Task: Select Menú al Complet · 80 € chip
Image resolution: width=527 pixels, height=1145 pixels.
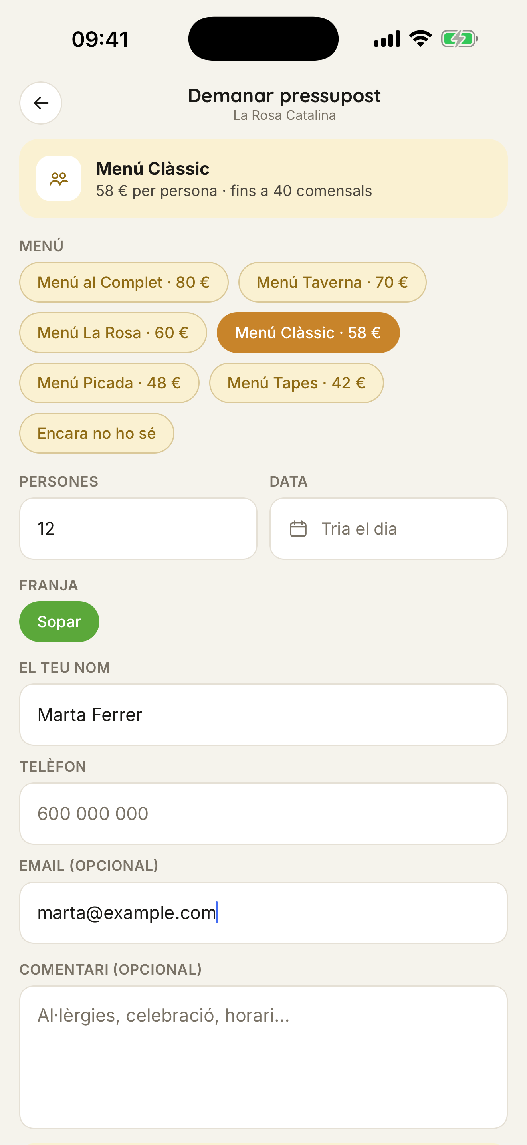Action: click(x=123, y=282)
